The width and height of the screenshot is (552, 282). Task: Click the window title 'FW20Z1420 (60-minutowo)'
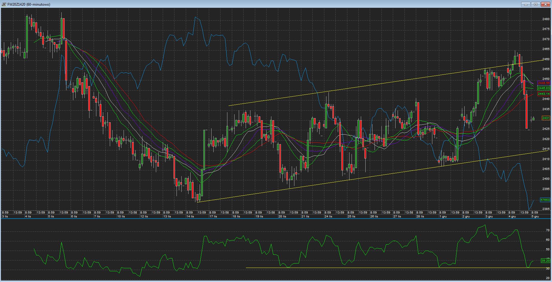pos(29,4)
